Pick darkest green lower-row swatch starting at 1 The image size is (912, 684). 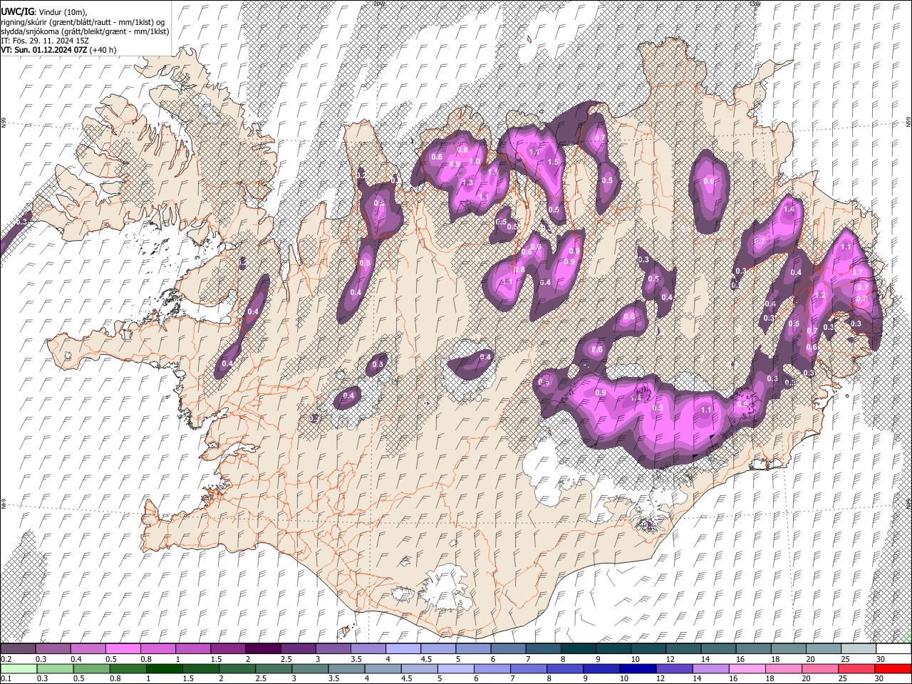point(164,668)
